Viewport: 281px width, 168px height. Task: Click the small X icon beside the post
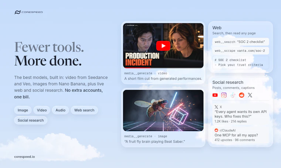pos(216,107)
